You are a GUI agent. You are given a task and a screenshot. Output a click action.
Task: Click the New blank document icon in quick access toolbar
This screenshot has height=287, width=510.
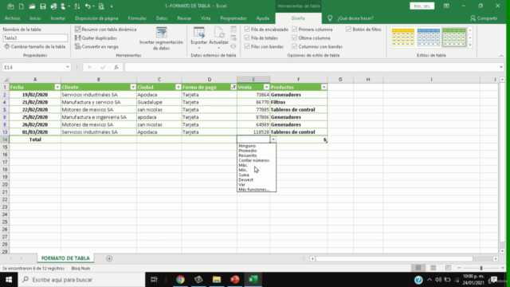(22, 6)
